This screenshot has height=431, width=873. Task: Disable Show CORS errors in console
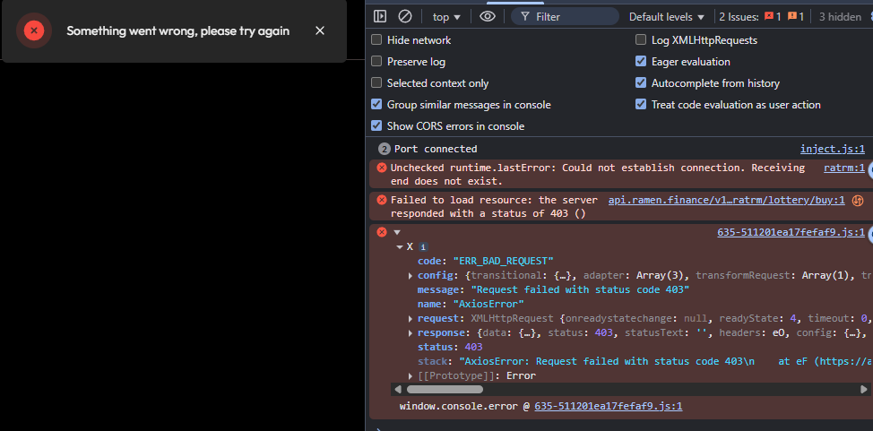click(x=377, y=126)
